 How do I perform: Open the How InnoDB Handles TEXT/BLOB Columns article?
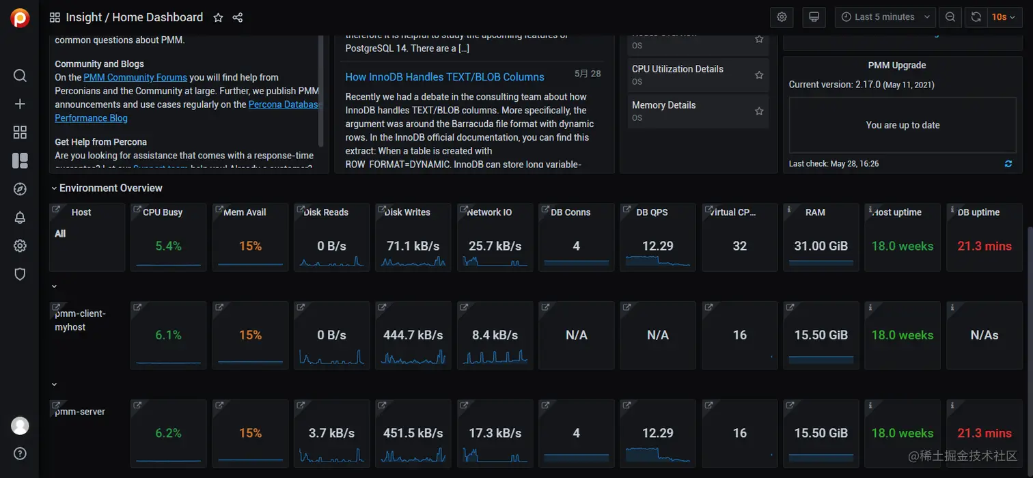[x=445, y=77]
